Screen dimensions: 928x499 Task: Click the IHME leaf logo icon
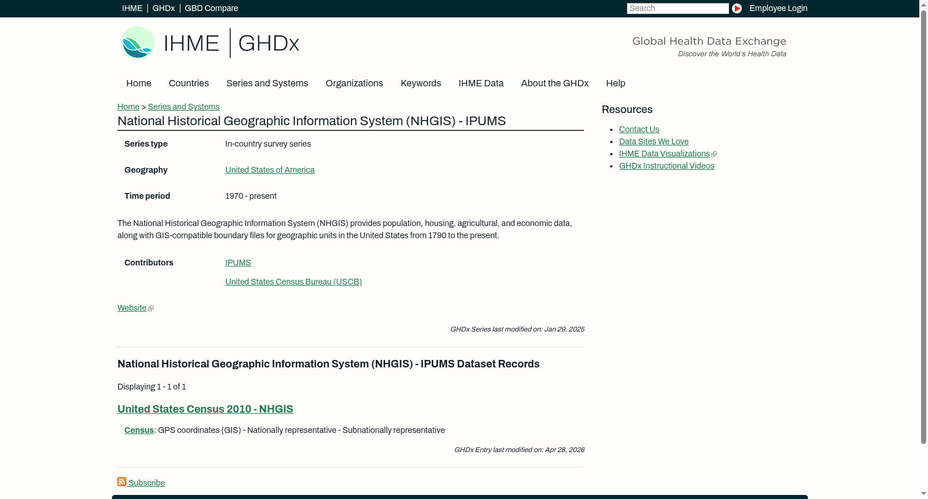pos(137,43)
